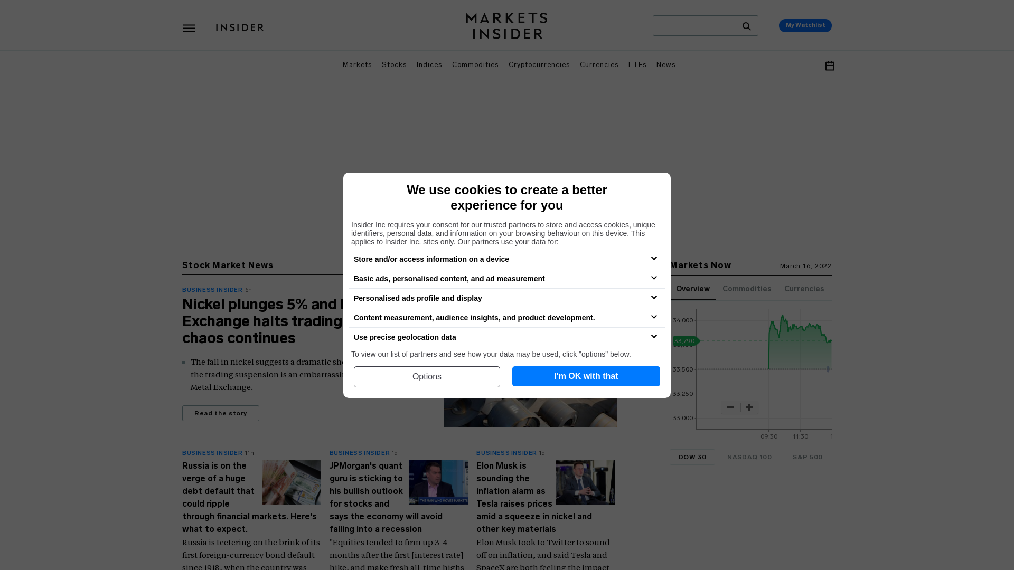Expand the Store and access information toggle
The image size is (1014, 570).
click(654, 258)
